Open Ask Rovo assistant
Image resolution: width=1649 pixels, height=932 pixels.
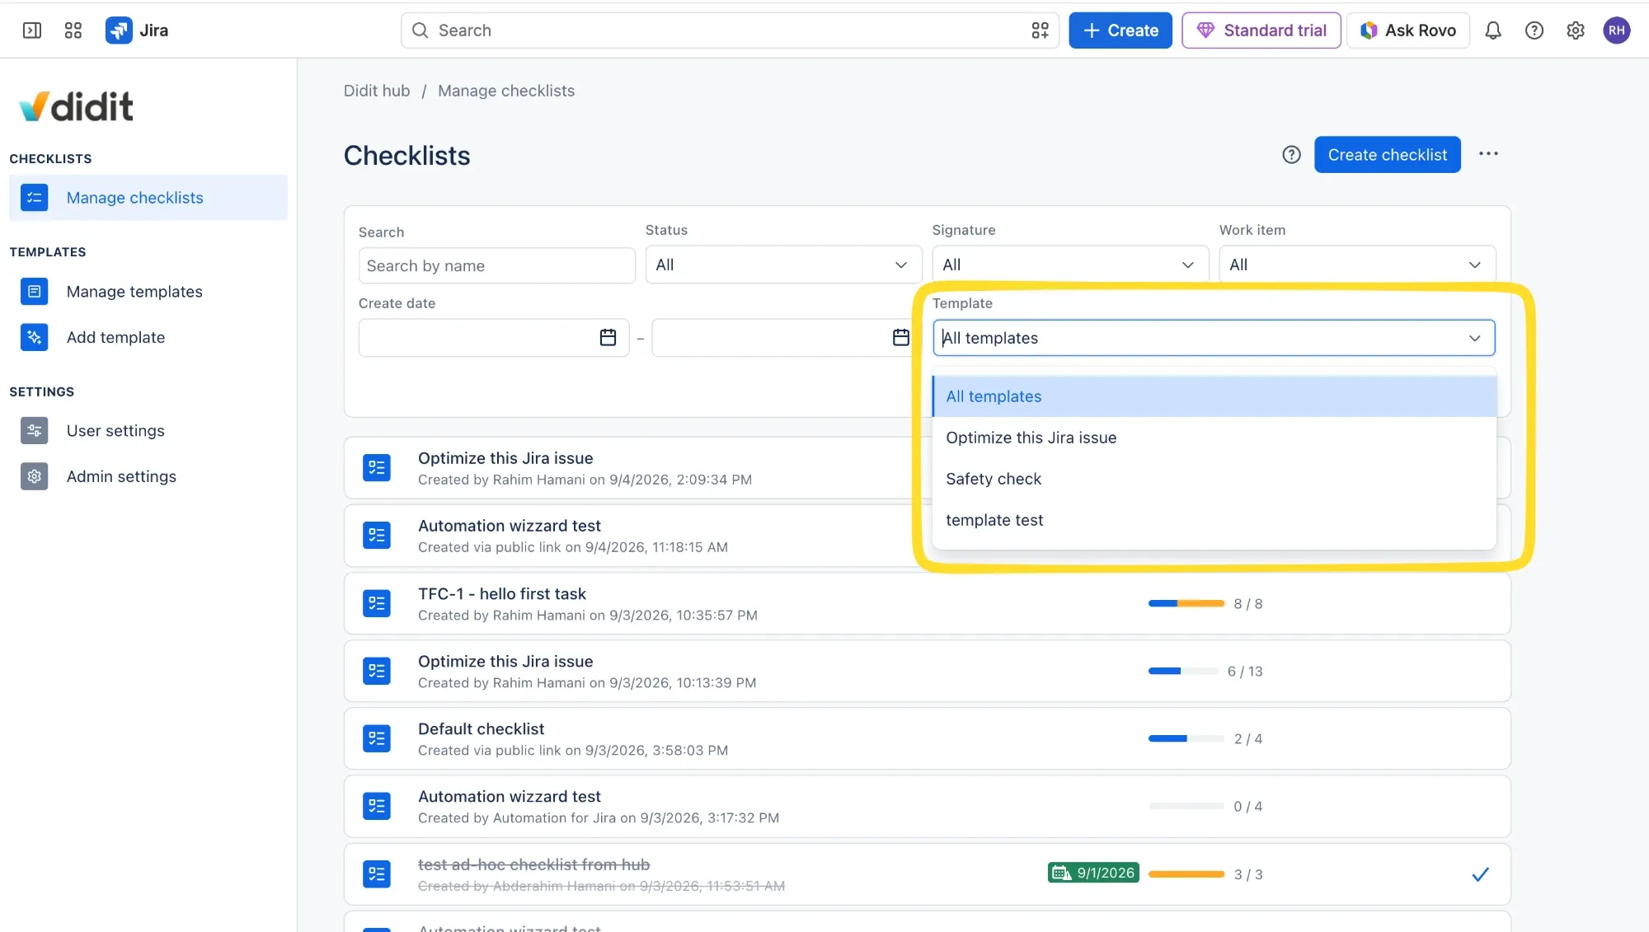point(1408,30)
